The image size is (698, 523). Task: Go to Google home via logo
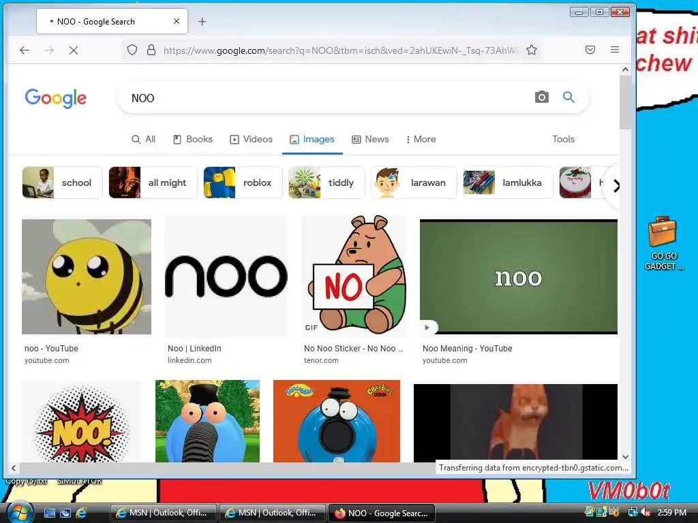(56, 98)
